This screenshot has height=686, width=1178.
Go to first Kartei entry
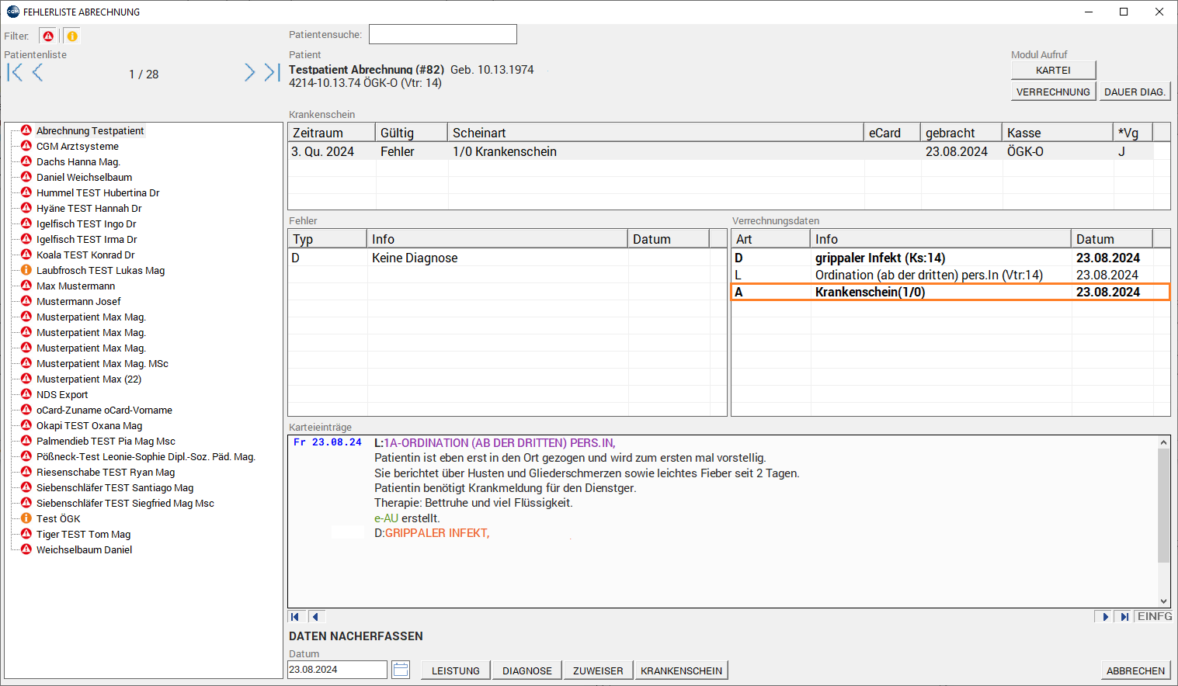[x=295, y=617]
